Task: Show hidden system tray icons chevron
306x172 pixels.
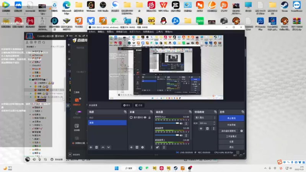Action: pyautogui.click(x=265, y=168)
